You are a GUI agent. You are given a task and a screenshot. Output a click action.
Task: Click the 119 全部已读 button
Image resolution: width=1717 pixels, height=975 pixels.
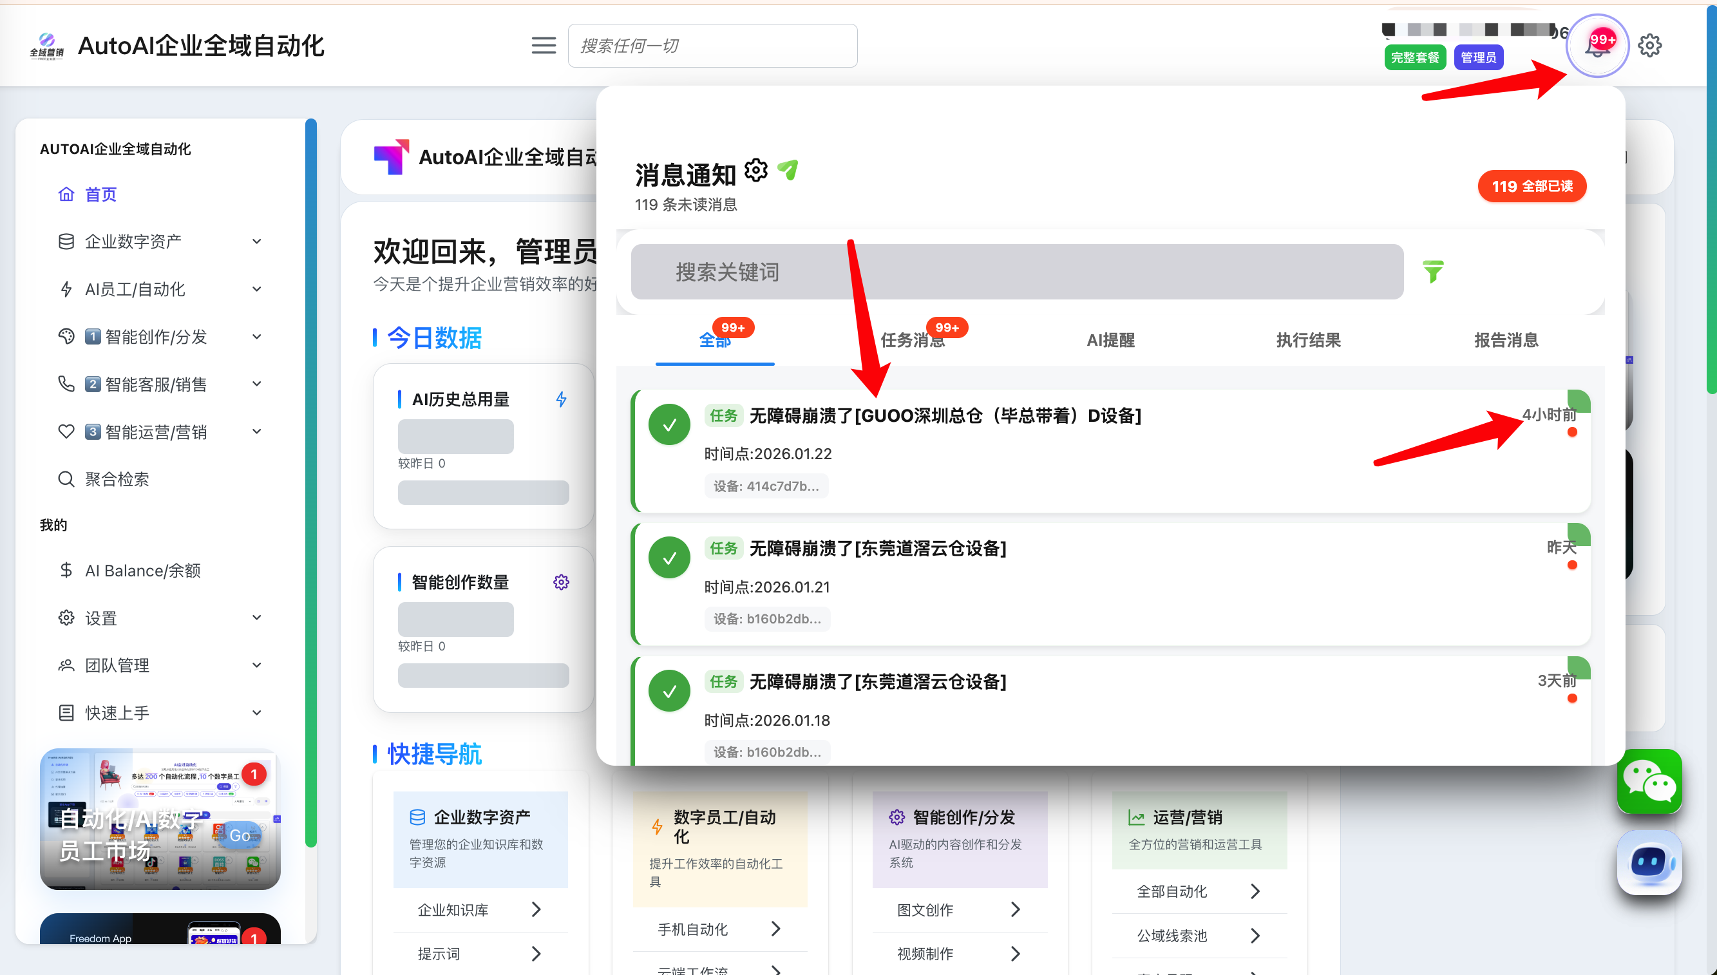(x=1532, y=186)
